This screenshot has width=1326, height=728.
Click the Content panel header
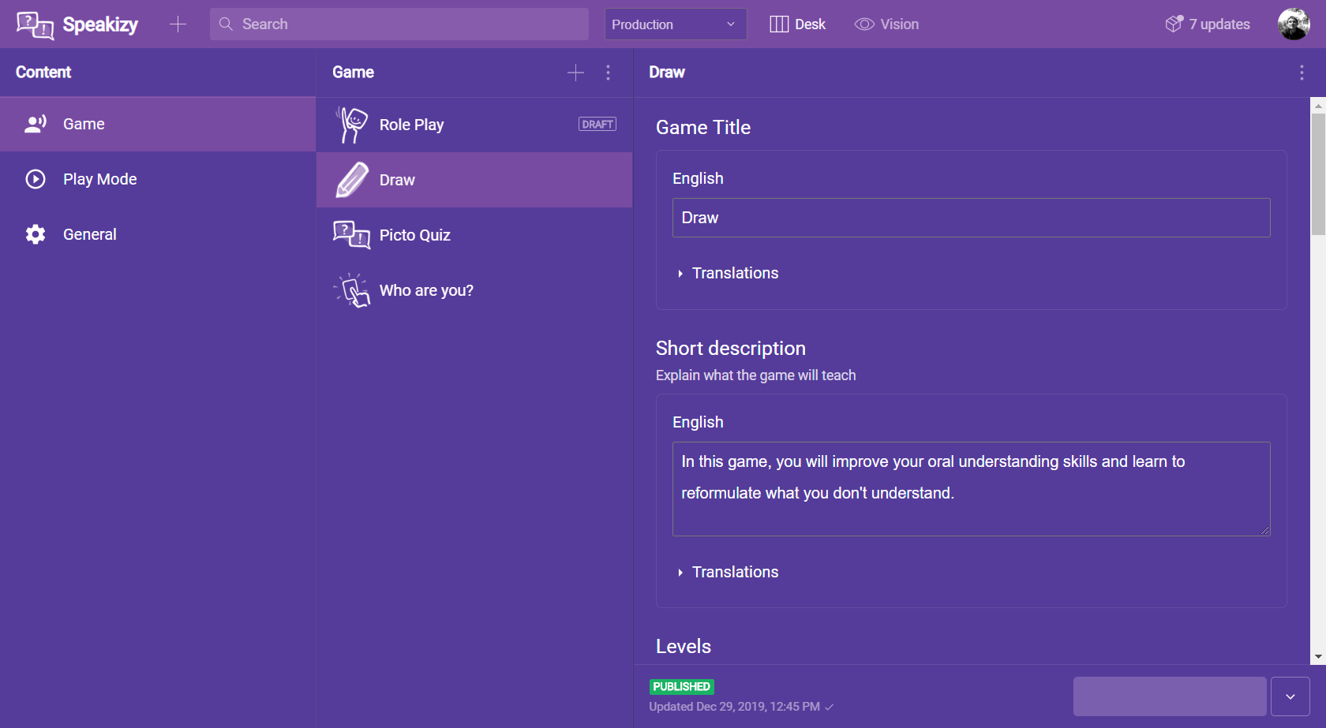coord(43,73)
